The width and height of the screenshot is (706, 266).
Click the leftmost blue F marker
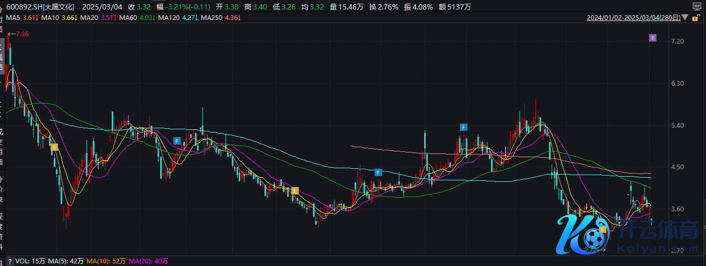tap(177, 140)
